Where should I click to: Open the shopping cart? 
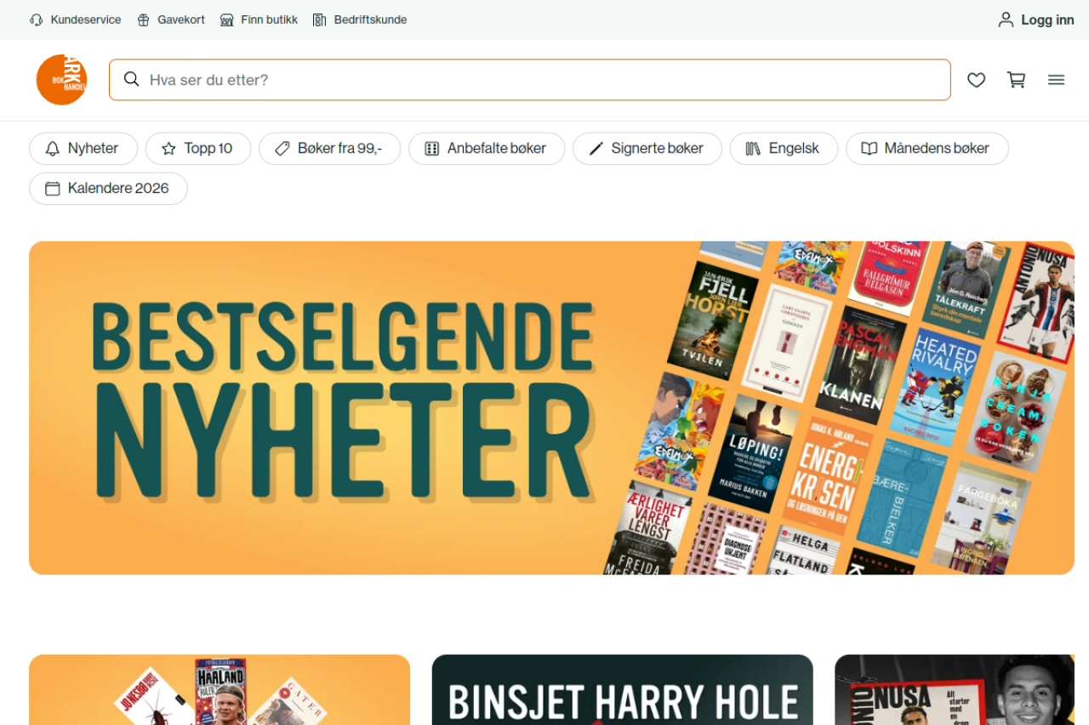1016,80
